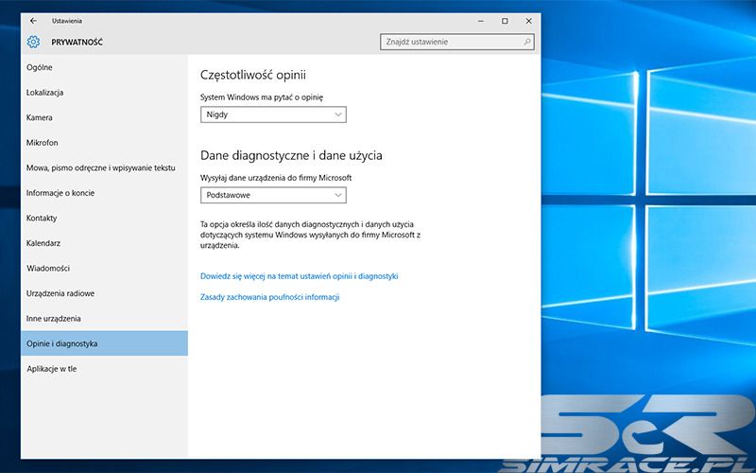Go to Kamera privacy settings
756x473 pixels.
[x=40, y=117]
